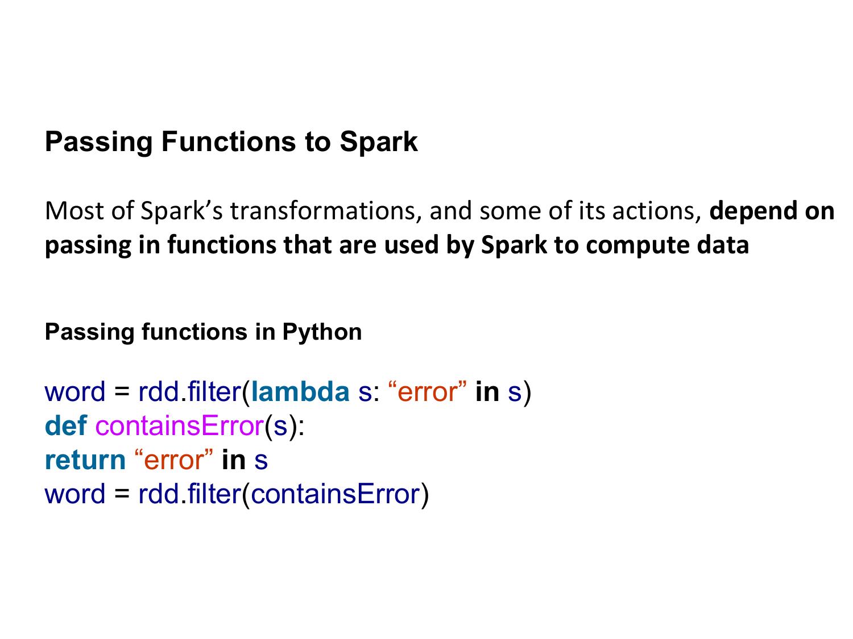The image size is (853, 639).
Task: Click the "error" string in return line
Action: [174, 460]
